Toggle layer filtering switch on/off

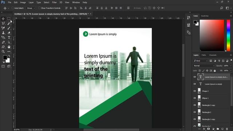pos(231,60)
